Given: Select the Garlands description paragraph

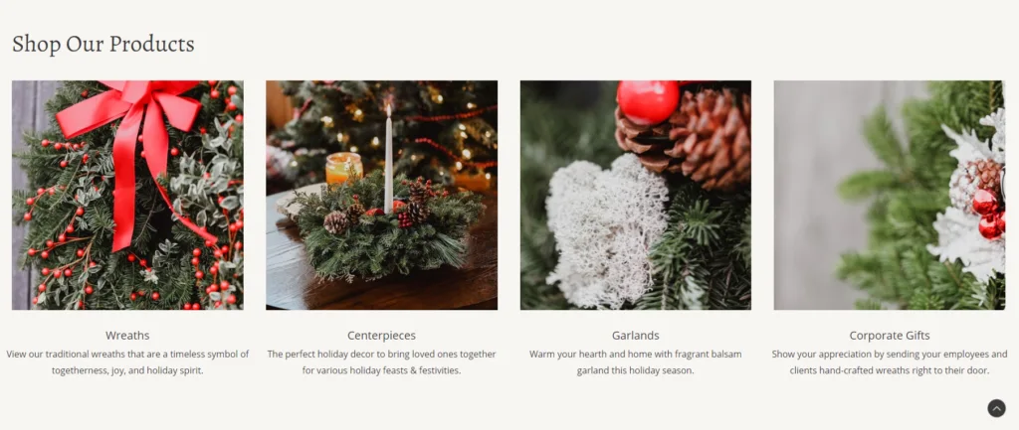Looking at the screenshot, I should [x=636, y=362].
